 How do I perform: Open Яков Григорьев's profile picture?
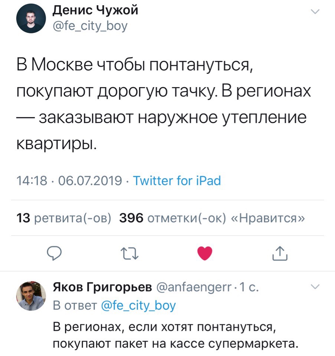click(30, 297)
